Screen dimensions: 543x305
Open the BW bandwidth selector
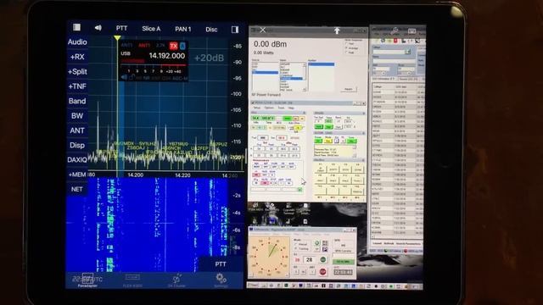77,116
